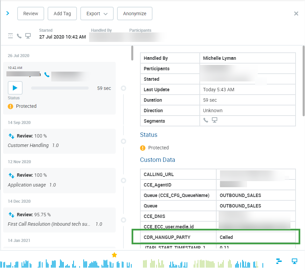
Task: Play the 59 sec call recording
Action: click(x=15, y=88)
